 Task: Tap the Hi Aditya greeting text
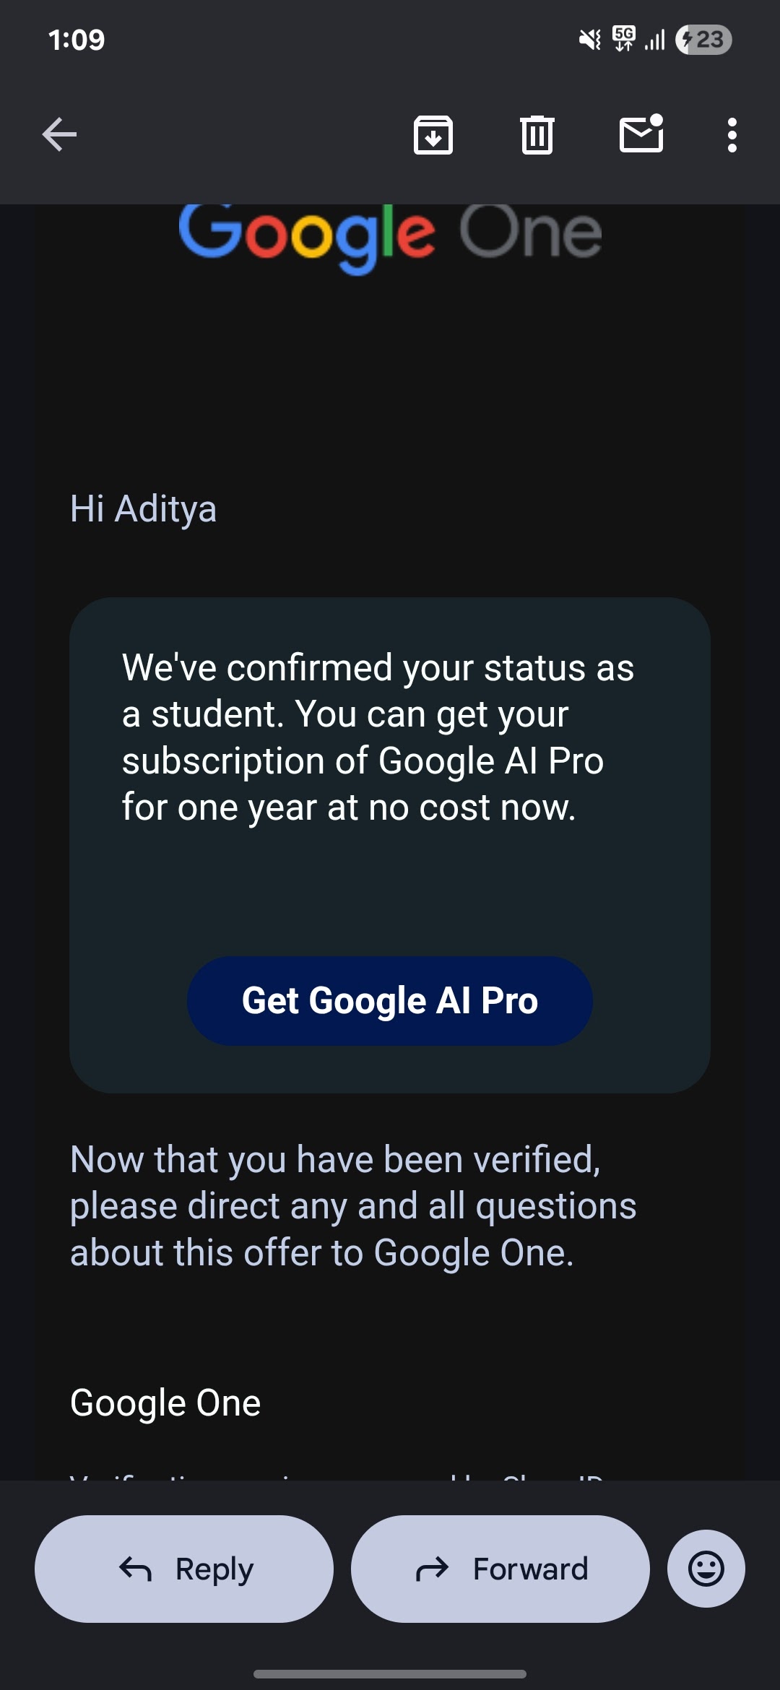143,508
